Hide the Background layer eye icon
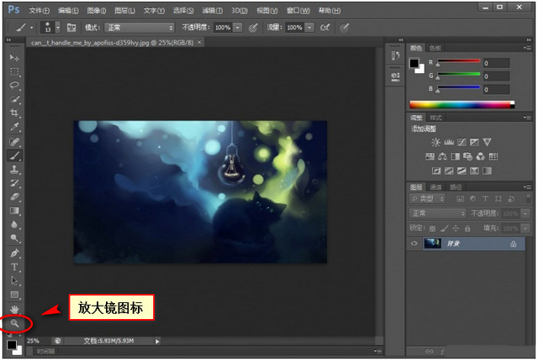The image size is (538, 361). click(x=414, y=243)
